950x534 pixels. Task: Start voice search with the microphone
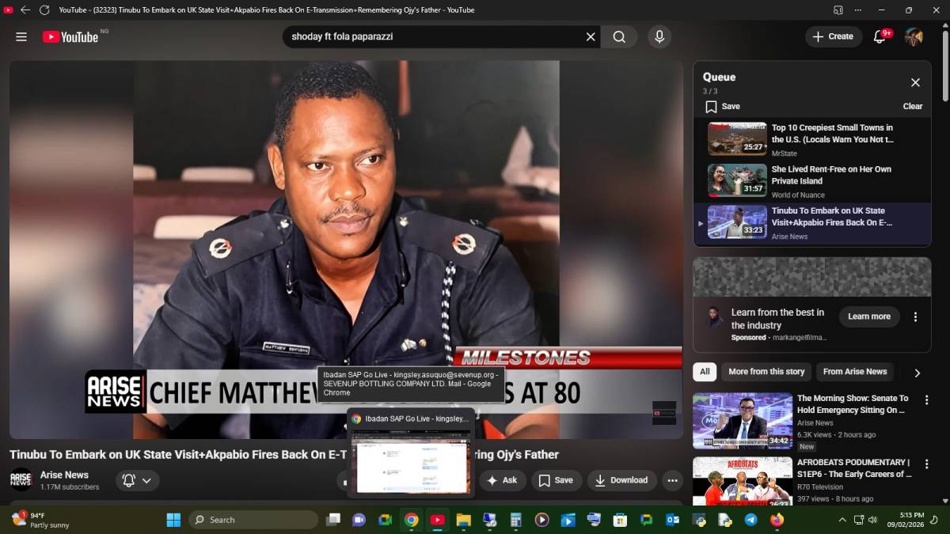[x=659, y=36]
